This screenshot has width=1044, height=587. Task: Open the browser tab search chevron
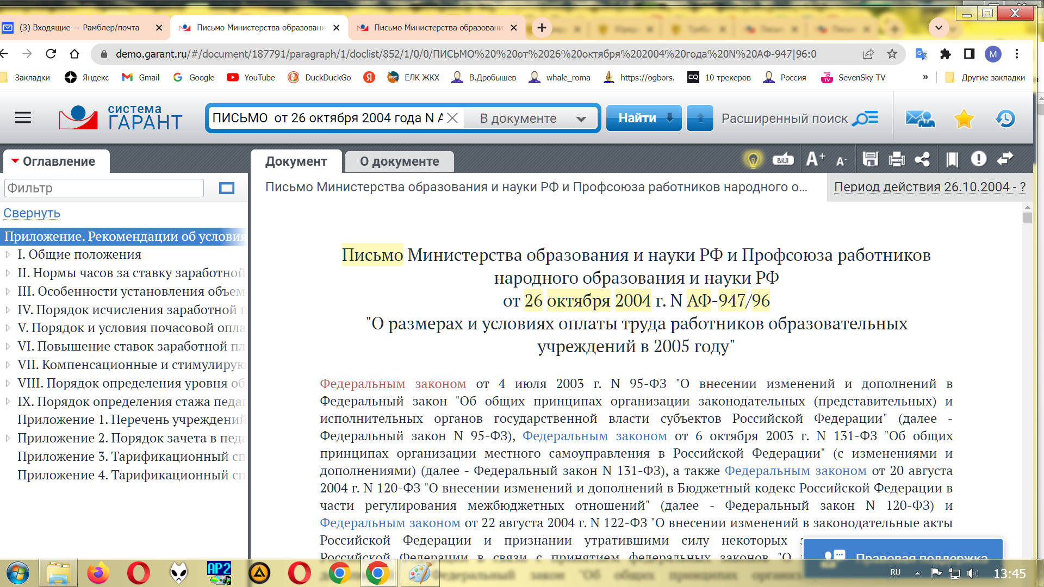[939, 27]
